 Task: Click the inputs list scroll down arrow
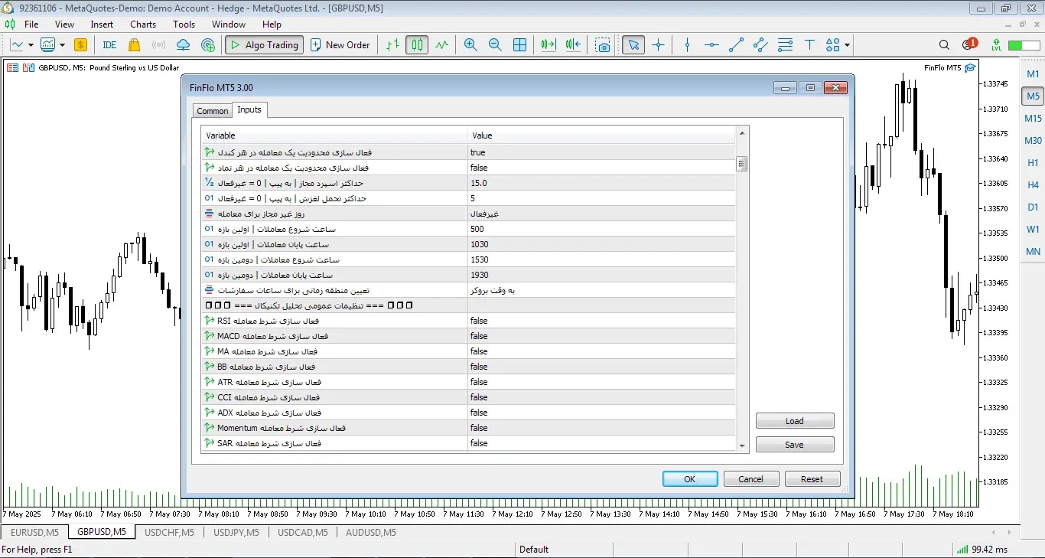(742, 445)
